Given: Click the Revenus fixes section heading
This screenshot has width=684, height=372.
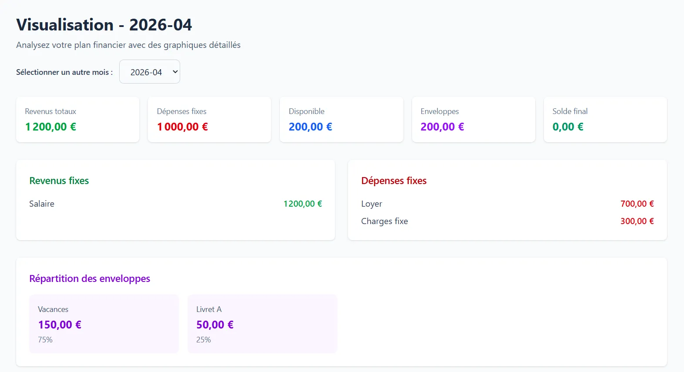Looking at the screenshot, I should click(59, 181).
